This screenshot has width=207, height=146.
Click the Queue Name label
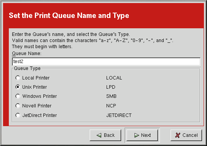[x=26, y=54]
